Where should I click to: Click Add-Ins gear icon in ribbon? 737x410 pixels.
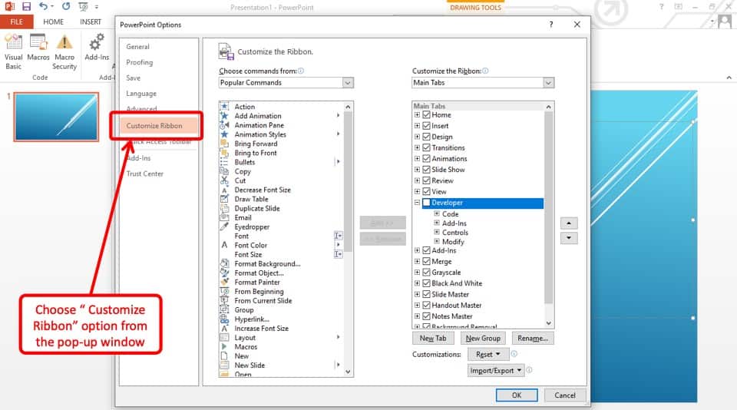[x=97, y=42]
